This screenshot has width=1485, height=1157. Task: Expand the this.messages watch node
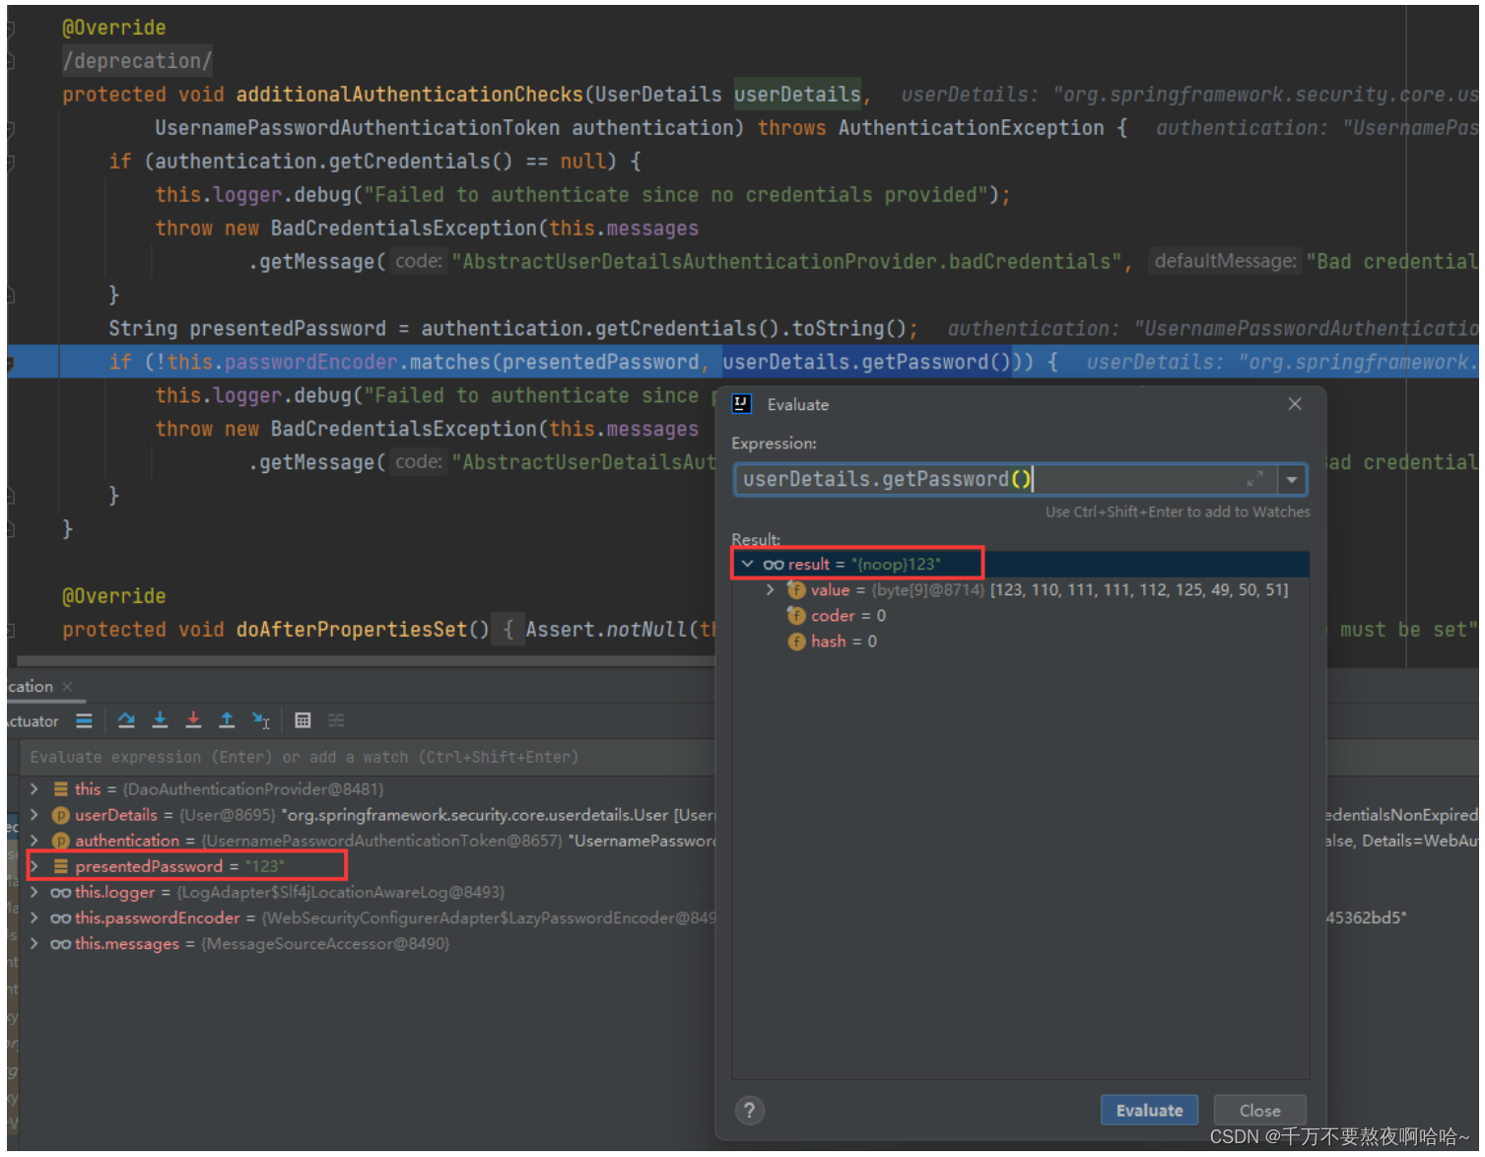(x=34, y=943)
